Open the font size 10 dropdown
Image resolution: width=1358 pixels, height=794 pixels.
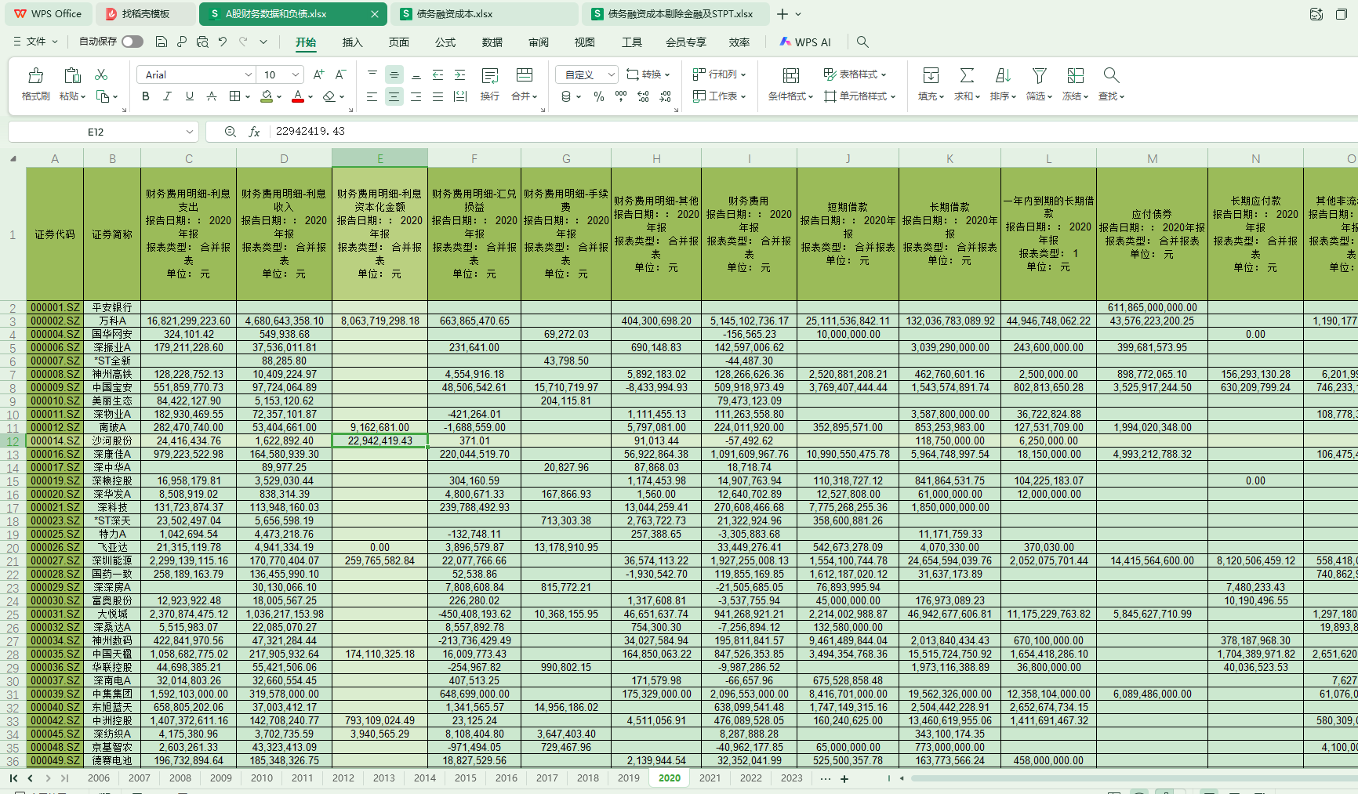coord(296,74)
